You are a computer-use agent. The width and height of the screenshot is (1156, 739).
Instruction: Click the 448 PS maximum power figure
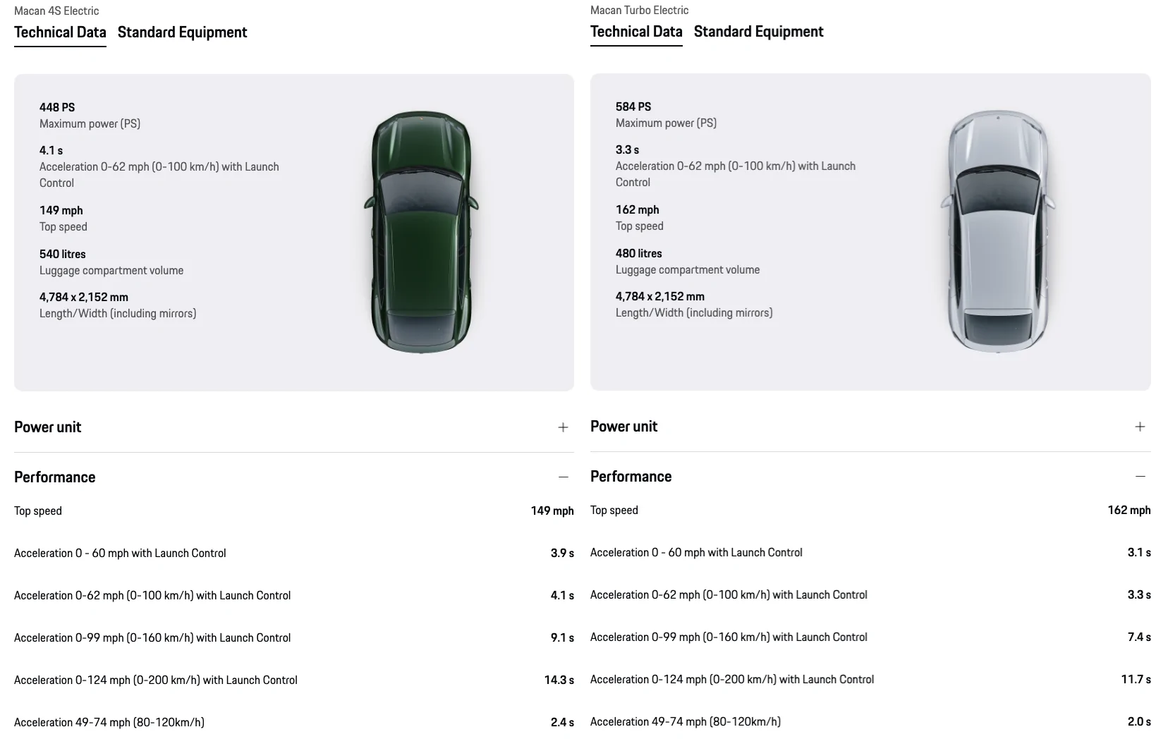click(x=57, y=107)
